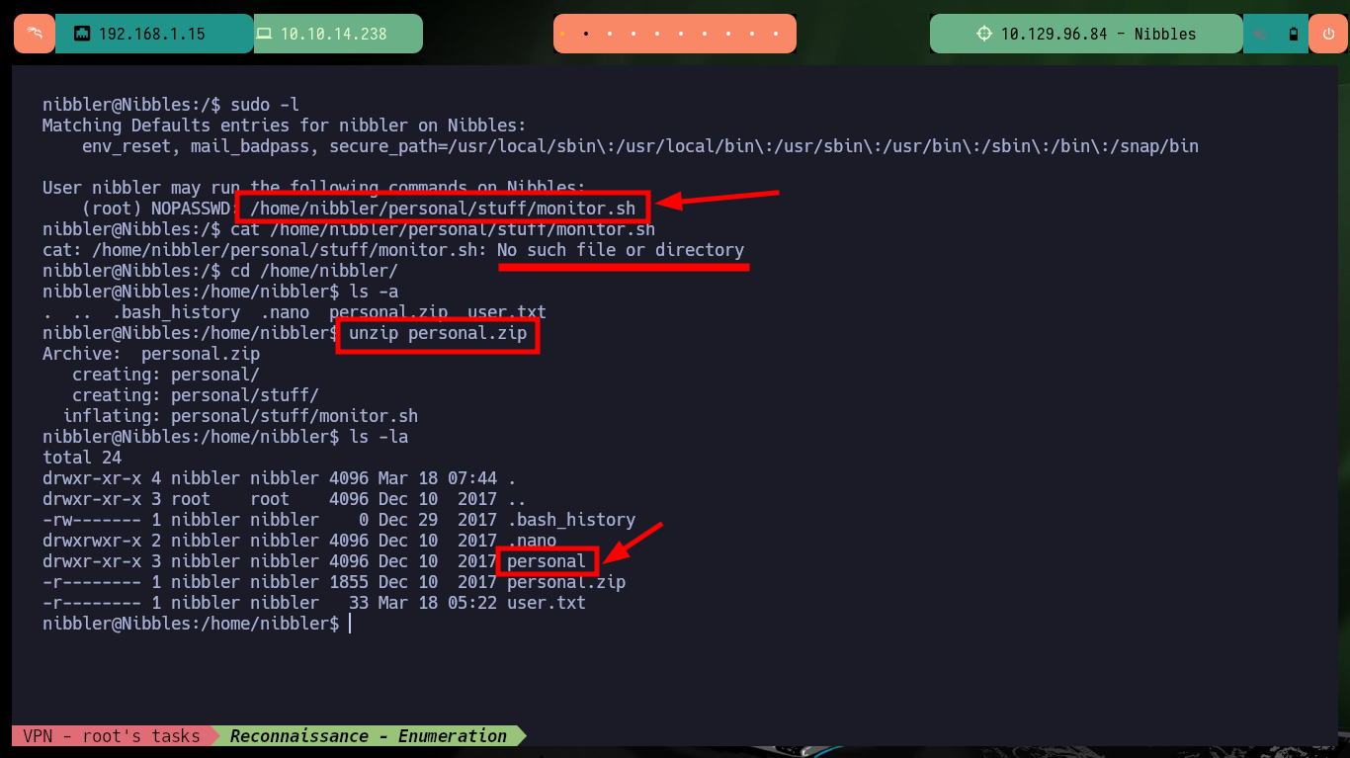Screen dimensions: 1350x758
Task: Switch to the fifth workspace dot
Action: [657, 34]
